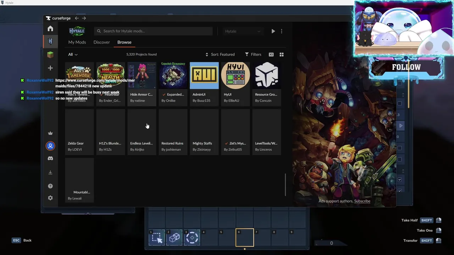Image resolution: width=454 pixels, height=255 pixels.
Task: Select the blocks tool in hotbar slot 2
Action: [x=174, y=237]
